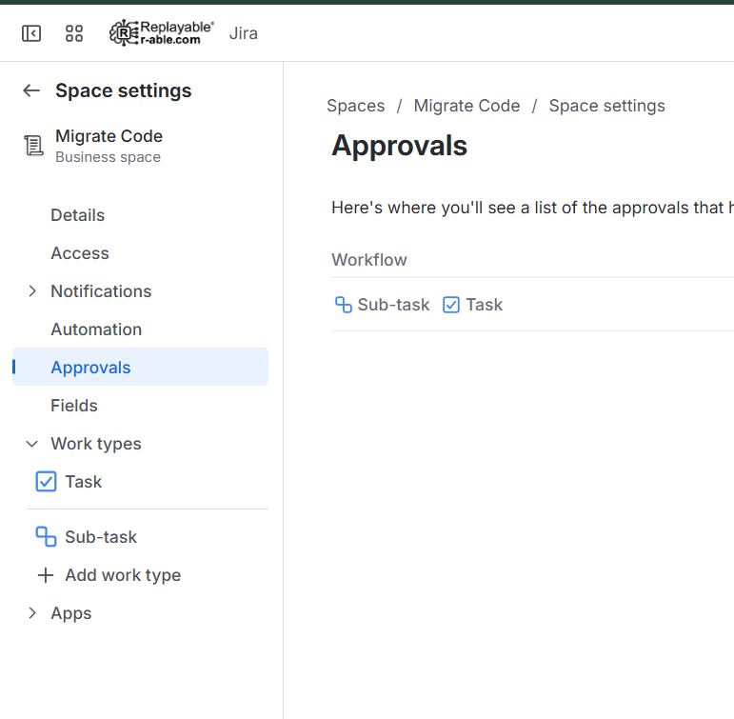This screenshot has height=719, width=734.
Task: Click the Approvals page heading
Action: 399,146
